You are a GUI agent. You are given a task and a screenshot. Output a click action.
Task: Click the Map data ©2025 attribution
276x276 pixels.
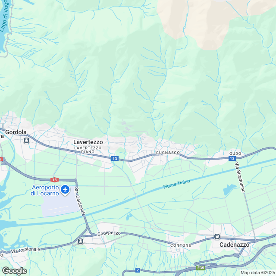pos(258,273)
